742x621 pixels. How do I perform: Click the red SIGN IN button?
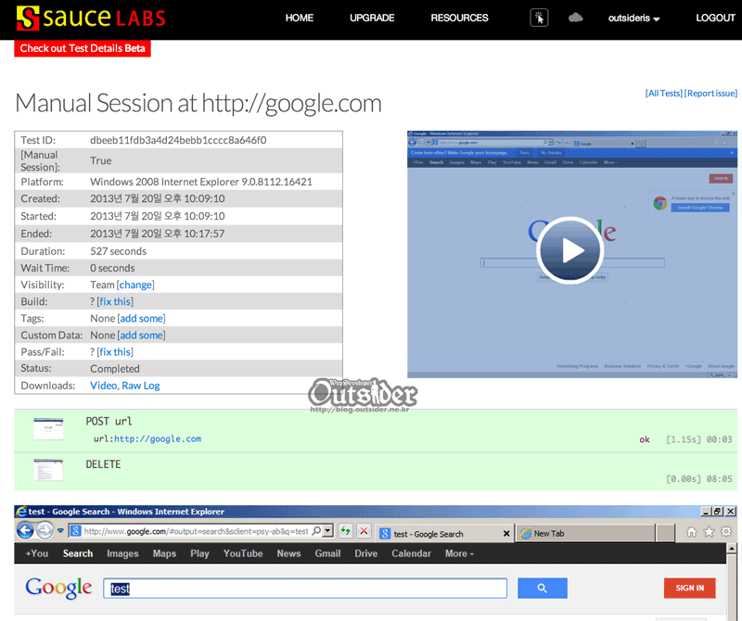pos(689,588)
